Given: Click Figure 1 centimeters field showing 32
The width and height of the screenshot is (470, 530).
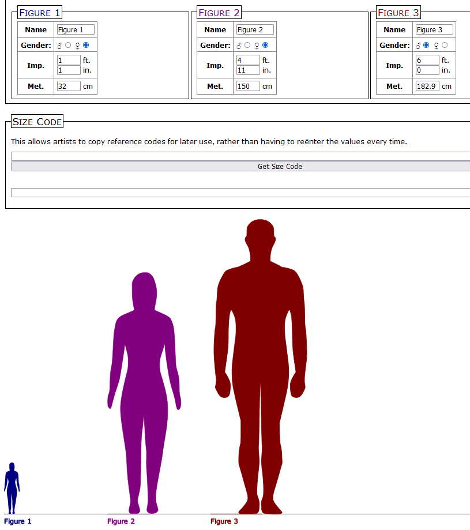Looking at the screenshot, I should pos(69,87).
